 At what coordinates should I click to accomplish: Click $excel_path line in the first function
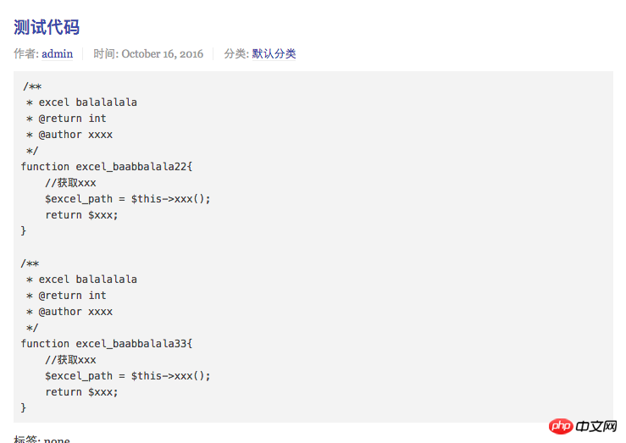(x=127, y=199)
